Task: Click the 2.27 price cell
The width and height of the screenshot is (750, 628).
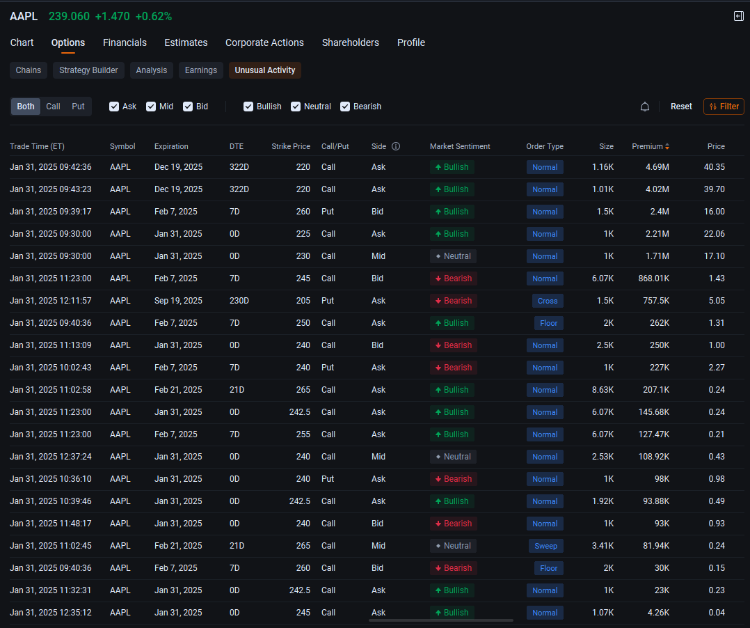Action: point(717,368)
